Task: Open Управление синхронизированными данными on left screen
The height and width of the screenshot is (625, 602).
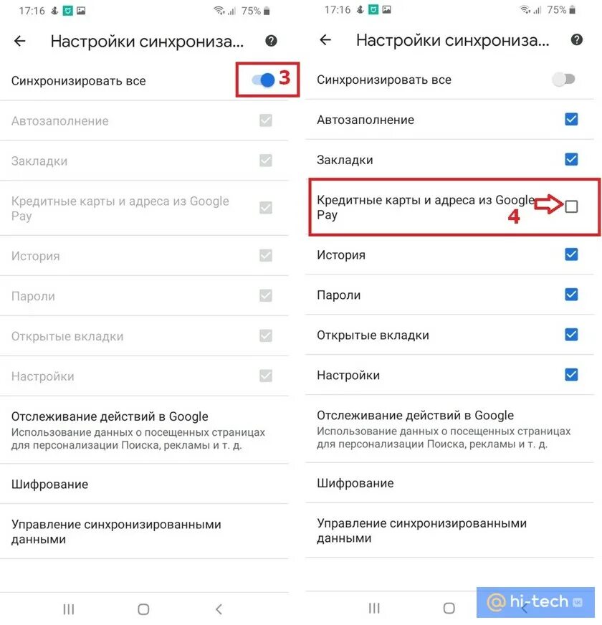Action: pos(144,531)
